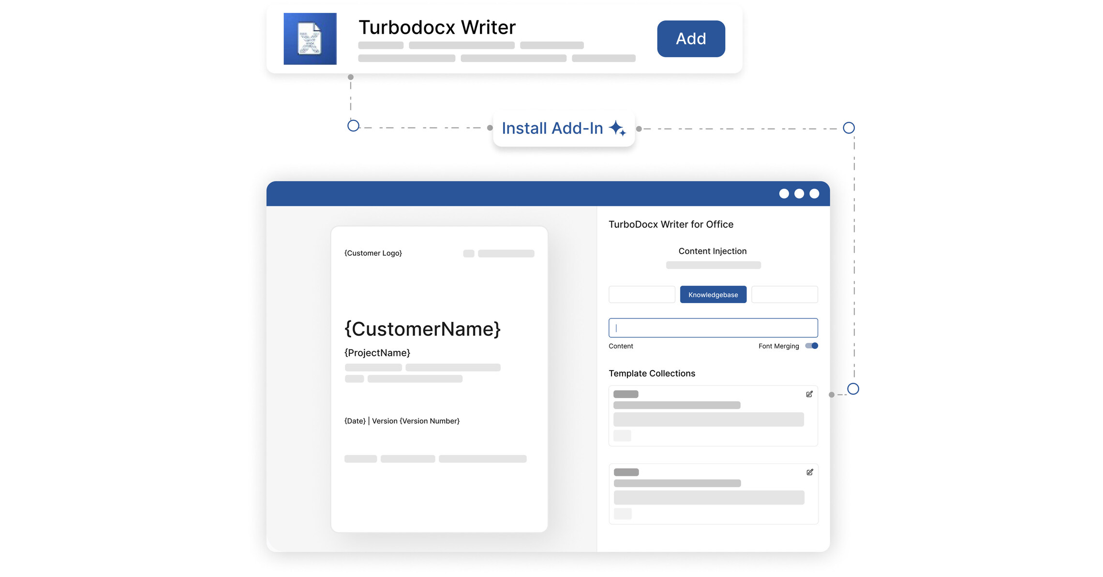Click the sparkle icon beside Install Add-In

618,129
